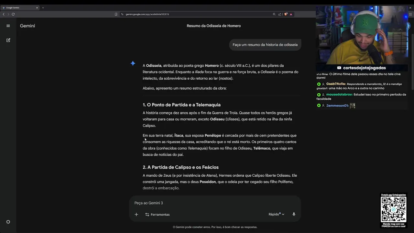Expand the Rápido model selector dropdown
Viewport: 414px width, 233px height.
click(x=277, y=214)
